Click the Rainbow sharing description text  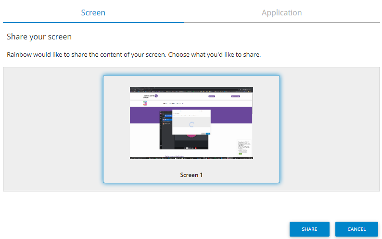134,54
